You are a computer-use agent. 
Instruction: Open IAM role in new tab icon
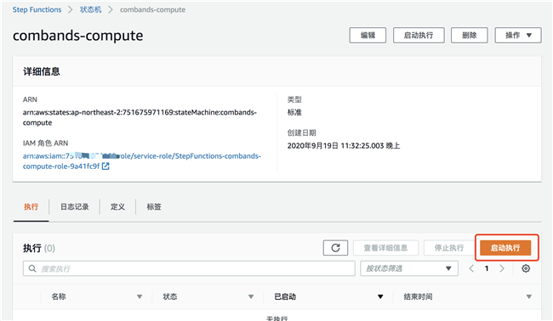pos(105,166)
